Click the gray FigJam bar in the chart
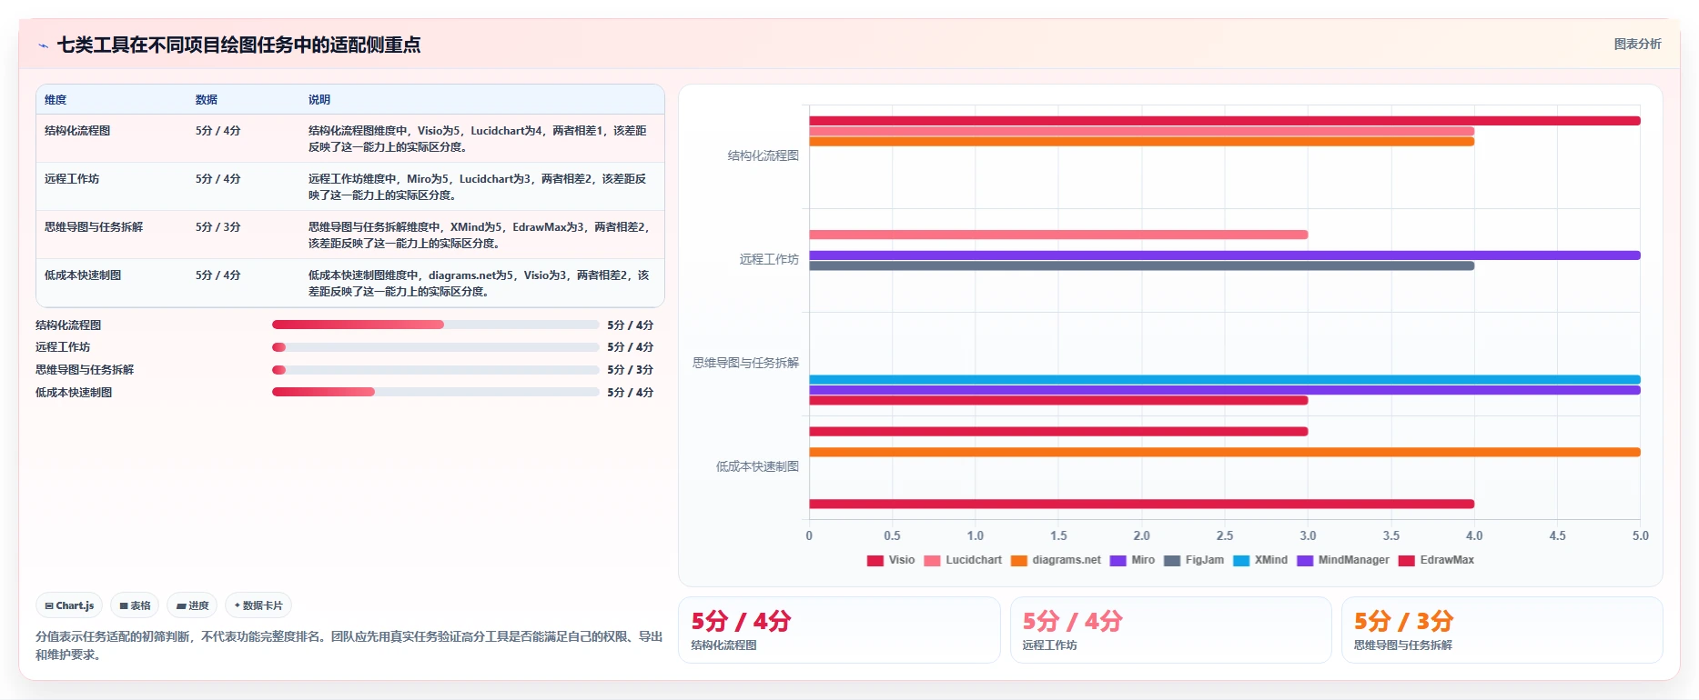This screenshot has height=700, width=1699. 1141,265
